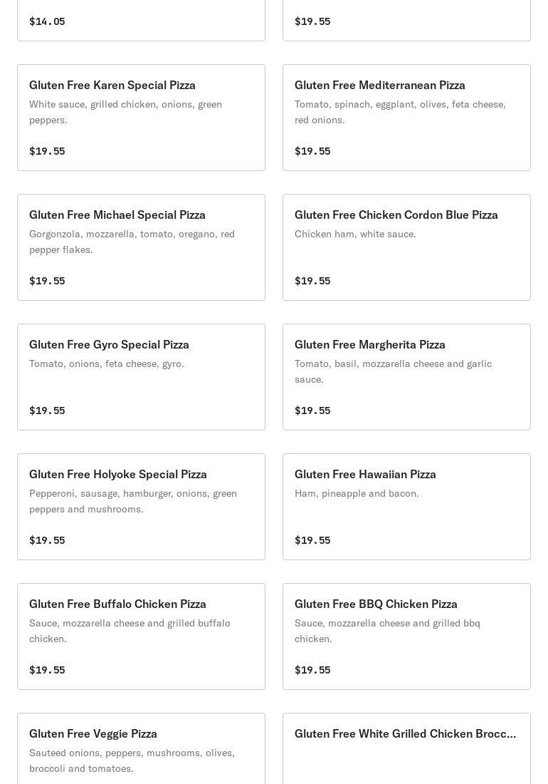This screenshot has width=548, height=784.
Task: Click Holyoke Special pepperoni sausage description
Action: 133,501
